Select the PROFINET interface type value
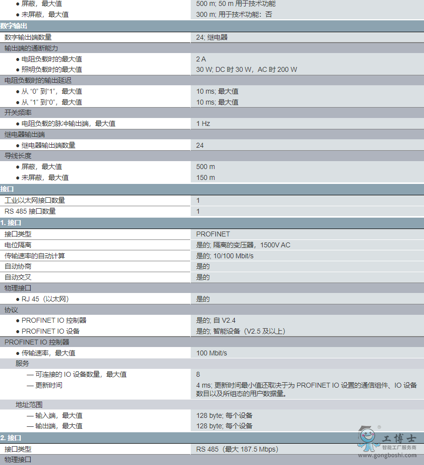The width and height of the screenshot is (424, 465). point(213,234)
